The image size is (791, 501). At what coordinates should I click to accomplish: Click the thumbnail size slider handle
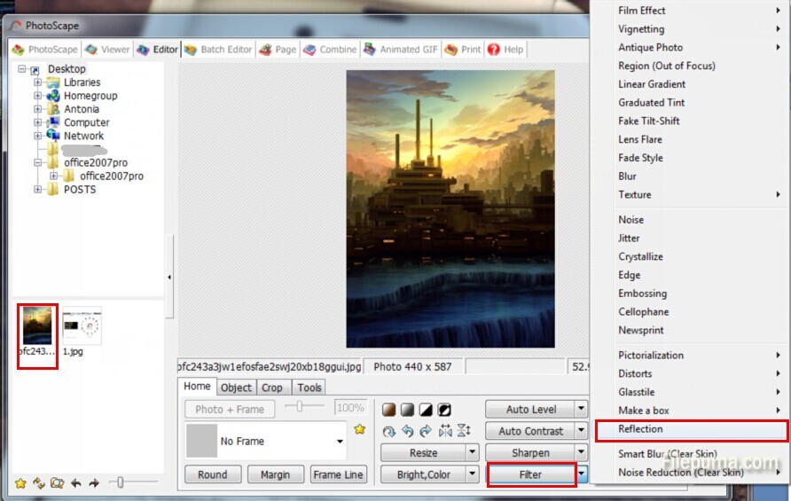(120, 483)
